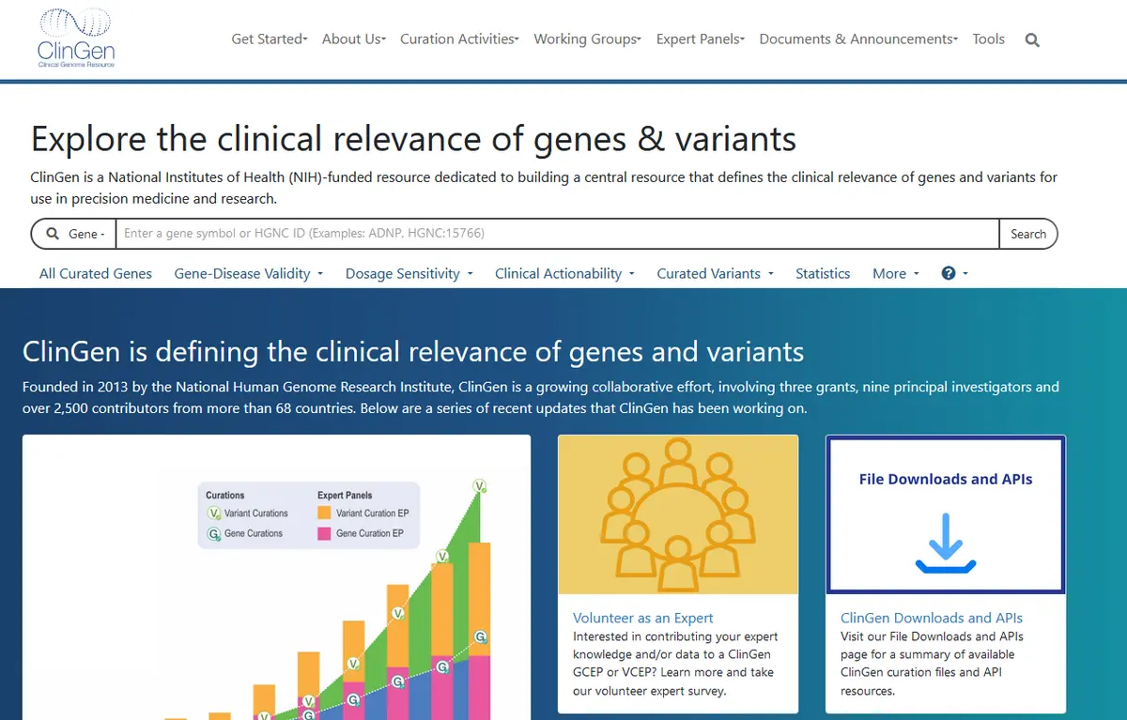
Task: Expand Dosage Sensitivity menu
Action: coord(409,273)
